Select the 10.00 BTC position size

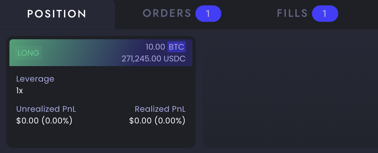pos(166,47)
